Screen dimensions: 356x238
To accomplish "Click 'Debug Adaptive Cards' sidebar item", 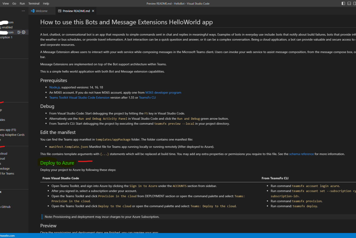I will (x=12, y=135).
